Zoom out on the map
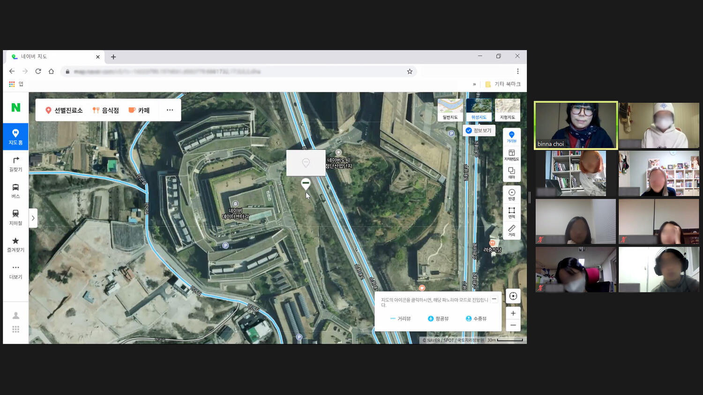Image resolution: width=703 pixels, height=395 pixels. (513, 325)
